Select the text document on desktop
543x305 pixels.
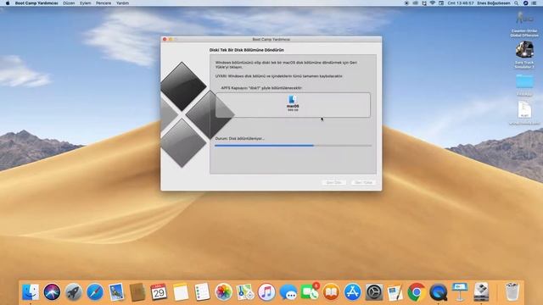point(524,110)
